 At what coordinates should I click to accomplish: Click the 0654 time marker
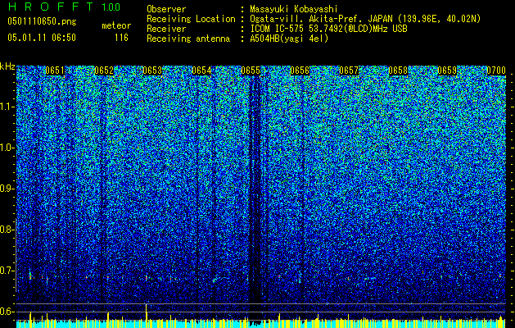pyautogui.click(x=201, y=71)
